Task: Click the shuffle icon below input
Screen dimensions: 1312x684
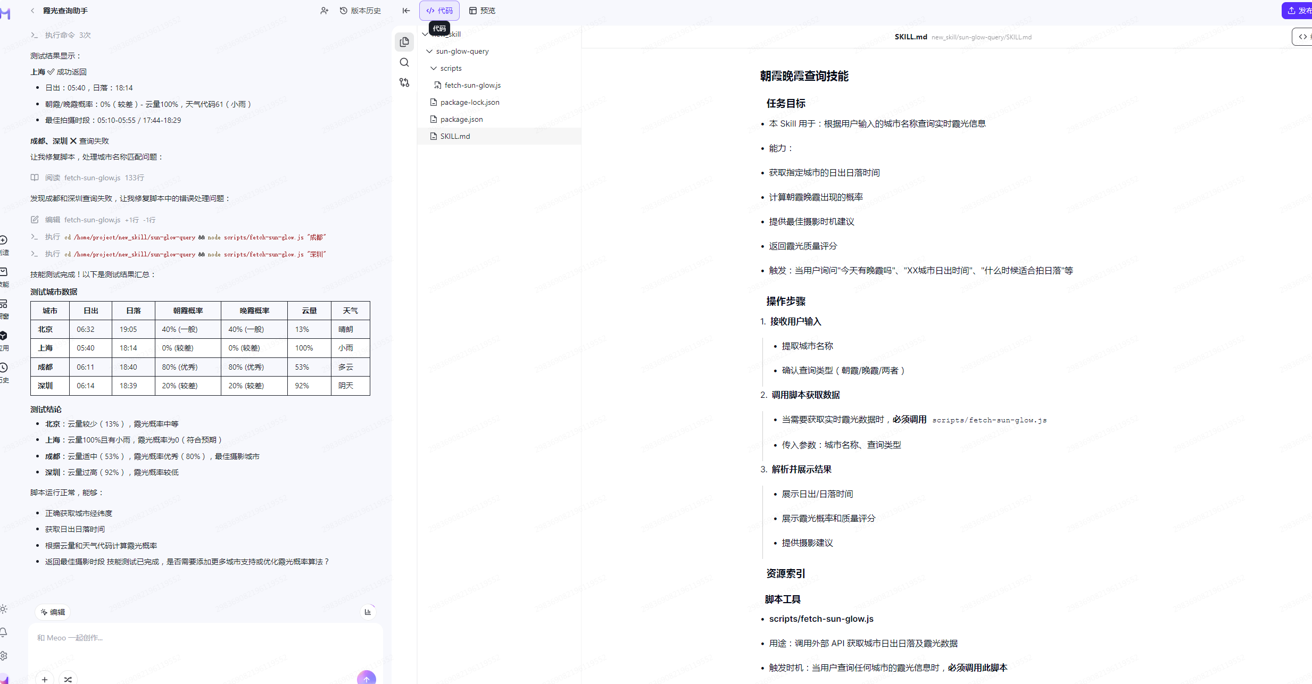Action: click(x=68, y=679)
